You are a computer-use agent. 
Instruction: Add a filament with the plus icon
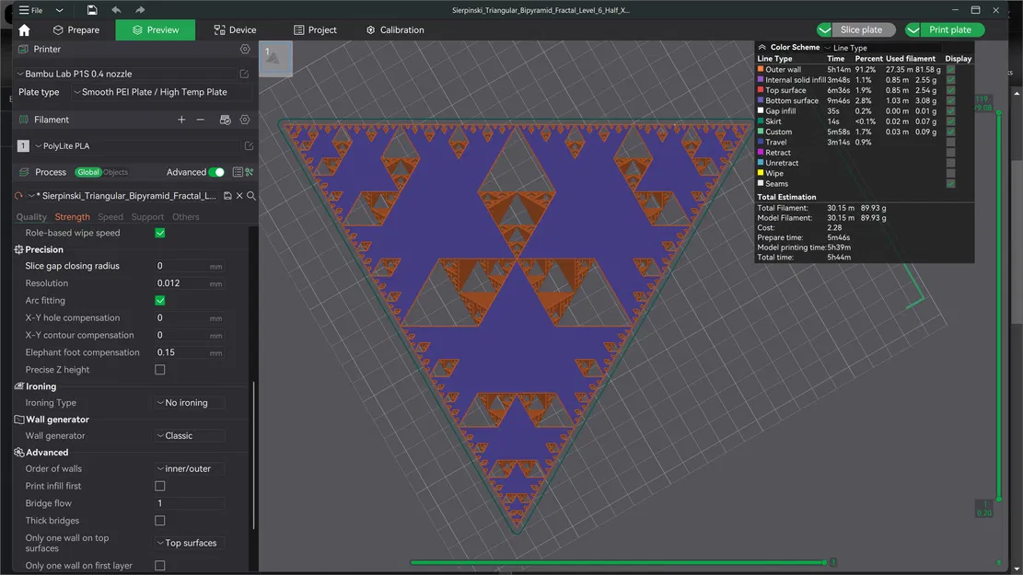pos(181,119)
